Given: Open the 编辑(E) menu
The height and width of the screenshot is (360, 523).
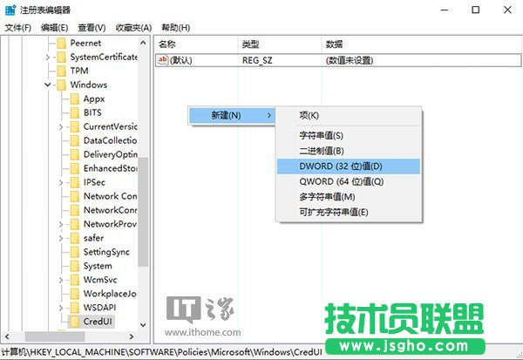Looking at the screenshot, I should click(x=54, y=28).
